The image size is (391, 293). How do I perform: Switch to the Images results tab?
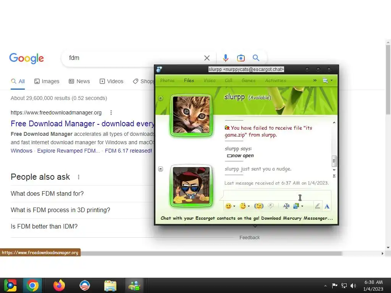(x=47, y=81)
